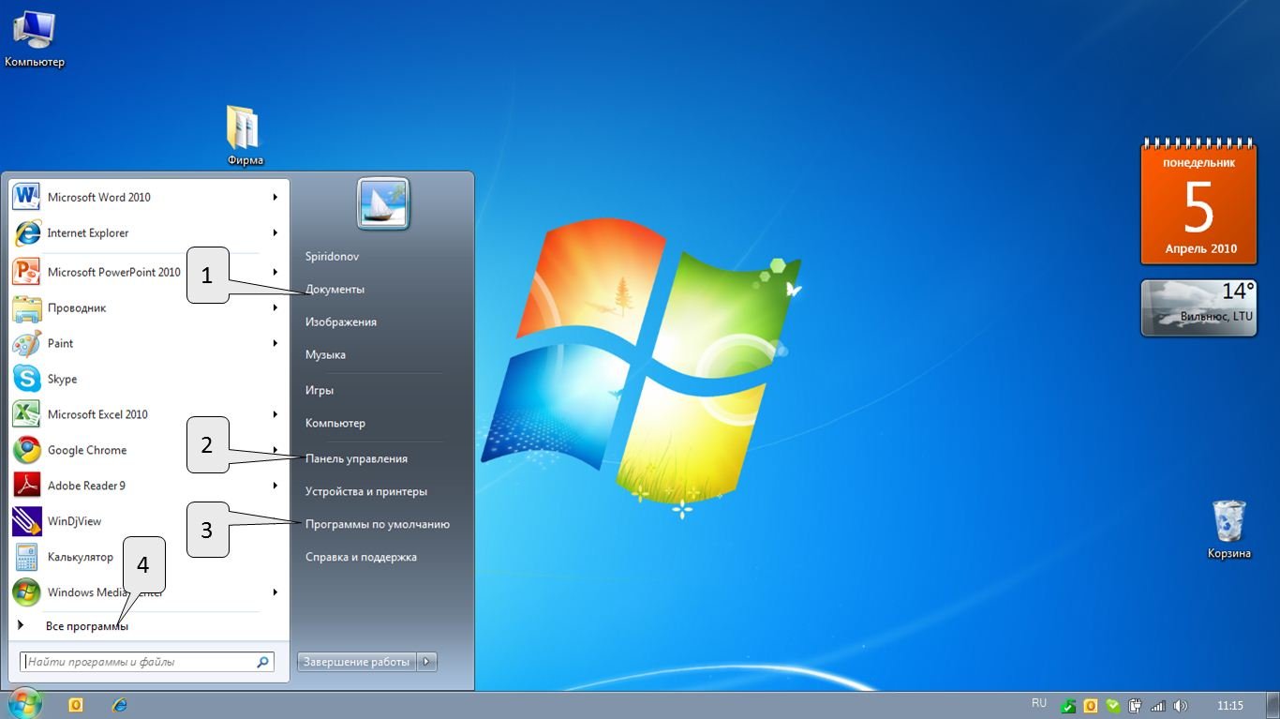The width and height of the screenshot is (1280, 719).
Task: Start Adobe Reader 9
Action: tap(85, 487)
